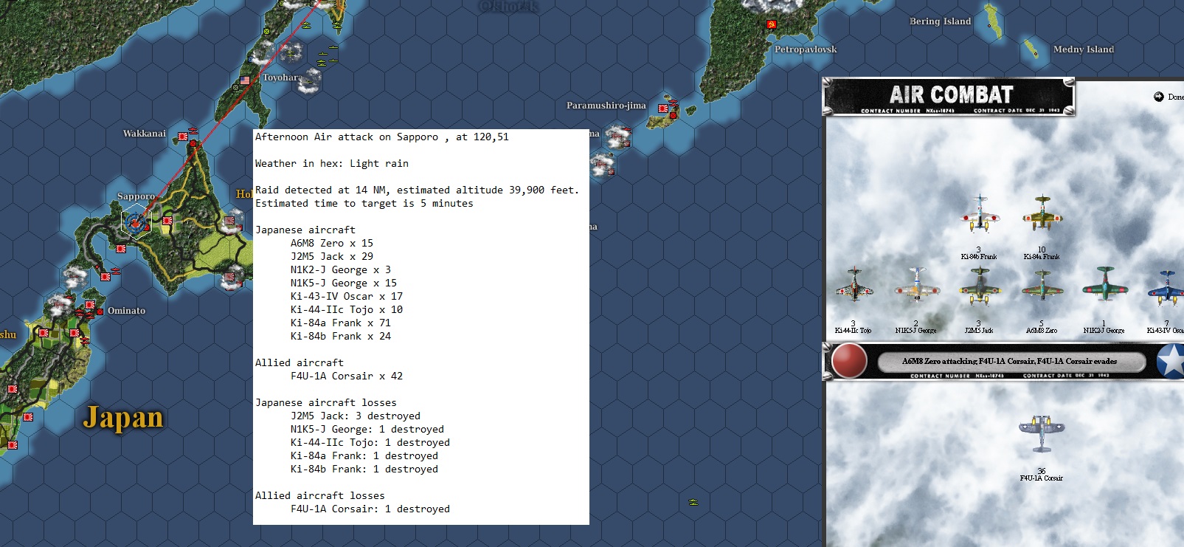This screenshot has height=547, width=1184.
Task: Click the Toyohara map label
Action: [282, 78]
